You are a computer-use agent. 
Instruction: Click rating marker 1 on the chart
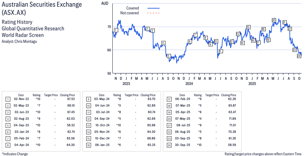coord(116,30)
